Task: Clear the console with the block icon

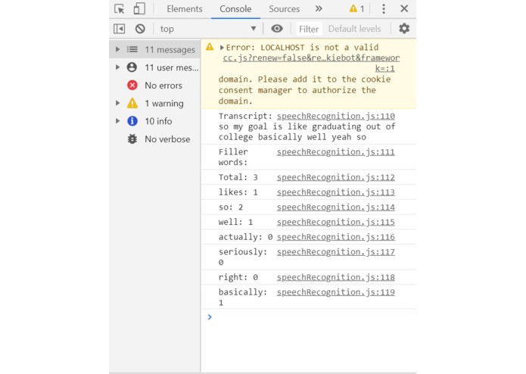Action: [140, 29]
